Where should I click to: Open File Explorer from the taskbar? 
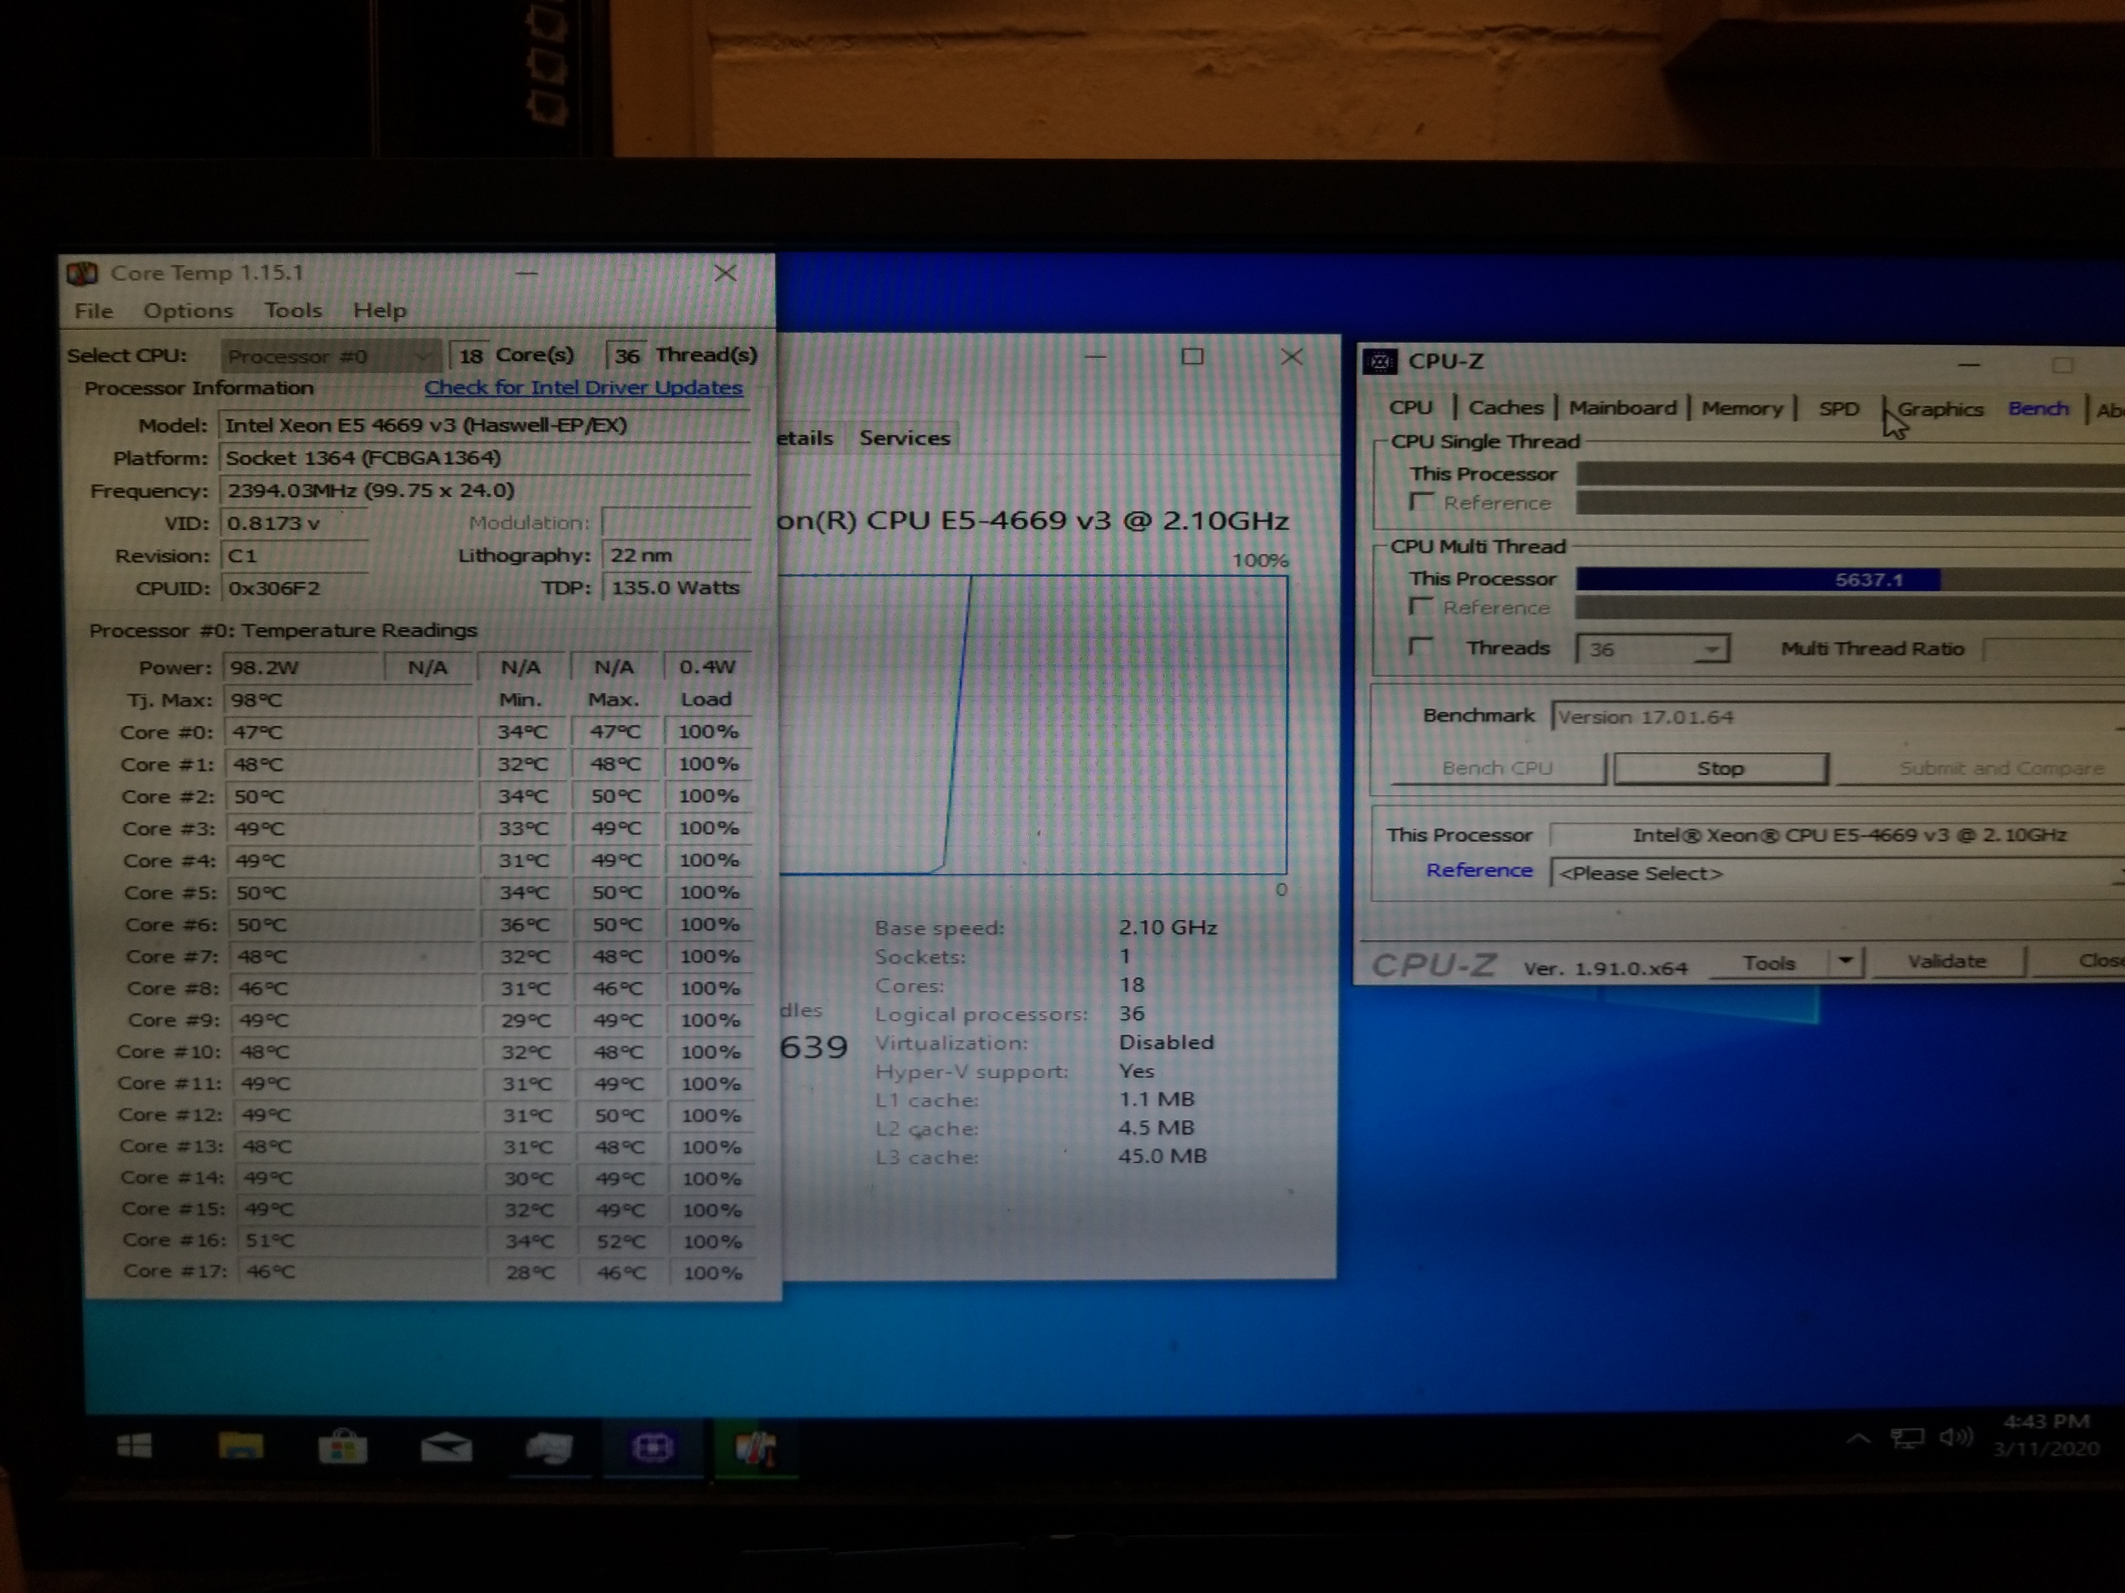coord(240,1446)
